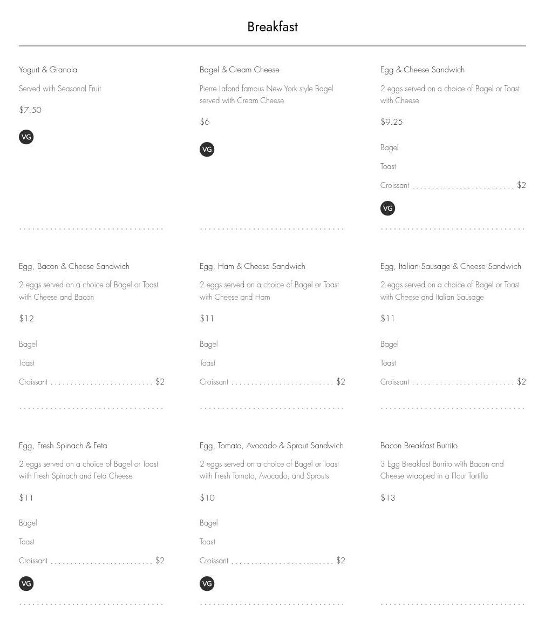Open the Bagel & Cream Cheese item
The width and height of the screenshot is (545, 633).
[240, 70]
